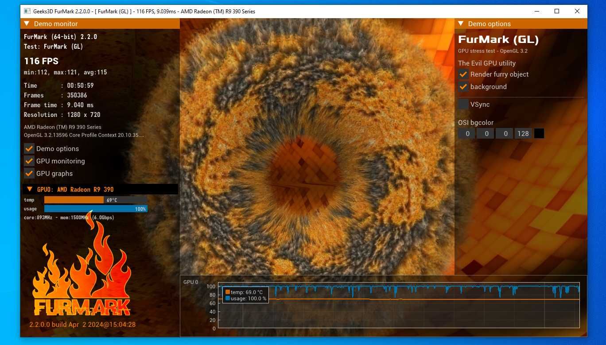Enable the VSync checkbox
This screenshot has width=606, height=345.
pyautogui.click(x=463, y=105)
